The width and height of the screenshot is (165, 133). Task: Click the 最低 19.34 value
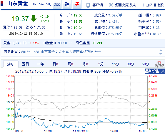pos(78,28)
